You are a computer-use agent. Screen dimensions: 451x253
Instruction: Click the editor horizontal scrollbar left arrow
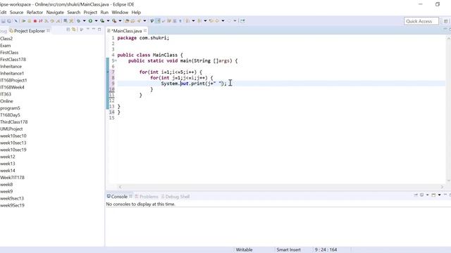pos(121,187)
